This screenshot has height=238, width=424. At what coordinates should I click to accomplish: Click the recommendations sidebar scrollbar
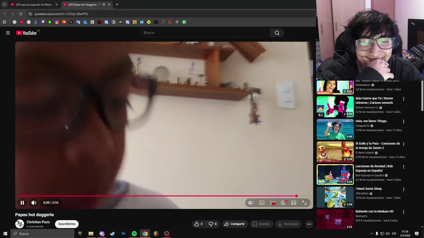tap(422, 96)
